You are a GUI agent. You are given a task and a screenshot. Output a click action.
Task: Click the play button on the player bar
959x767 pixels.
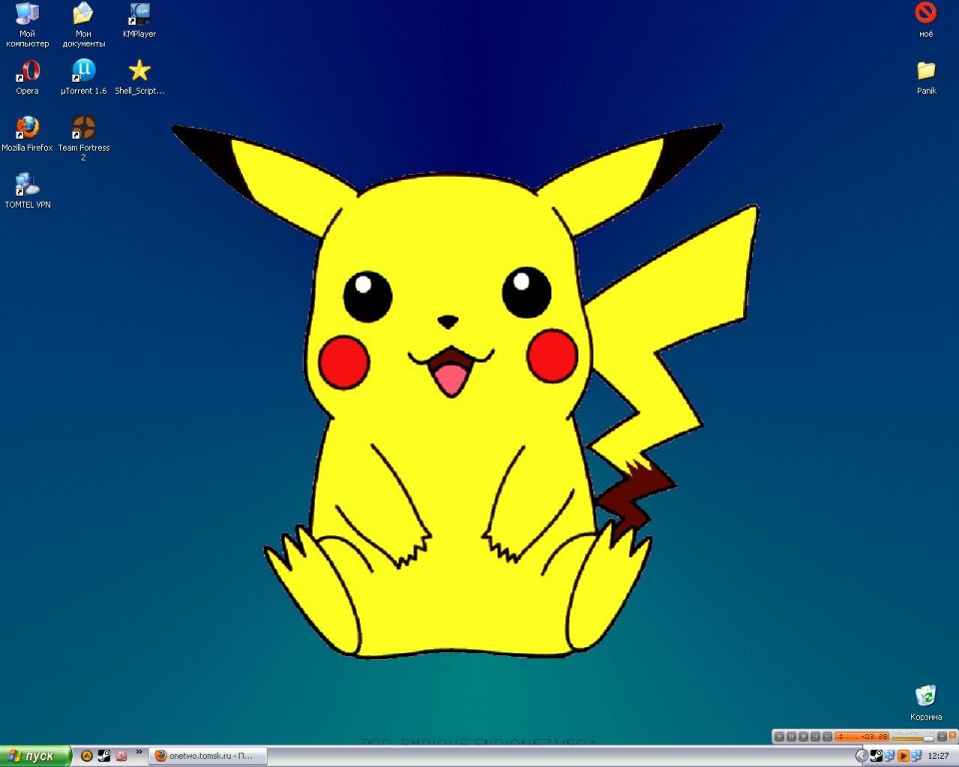click(x=779, y=736)
